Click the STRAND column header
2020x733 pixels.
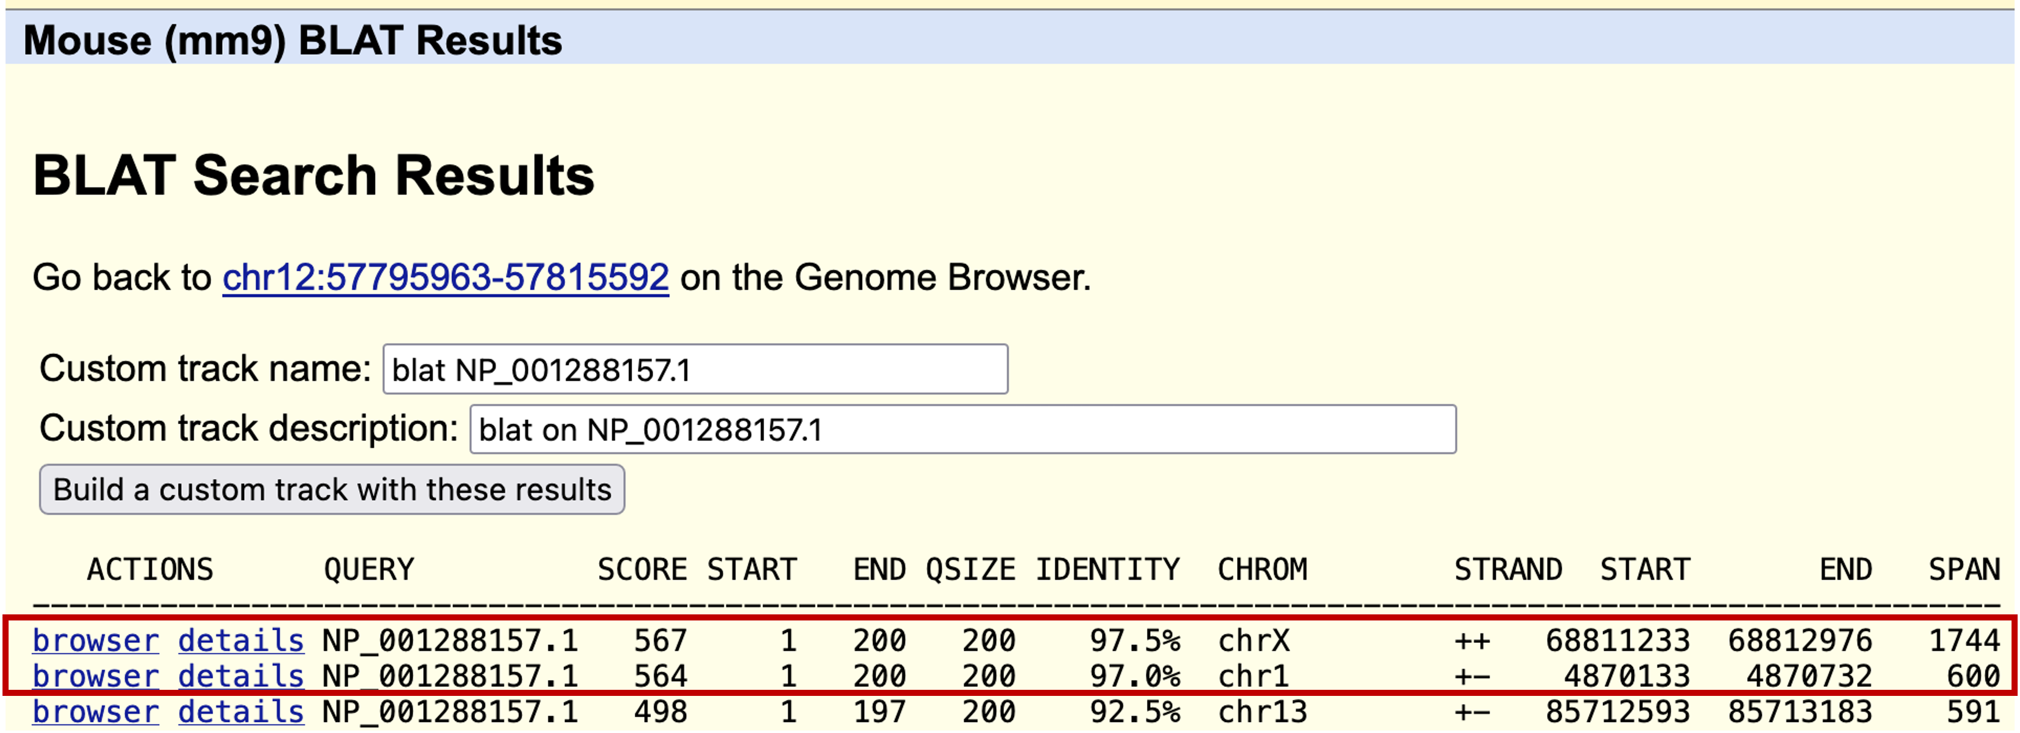pyautogui.click(x=1508, y=569)
